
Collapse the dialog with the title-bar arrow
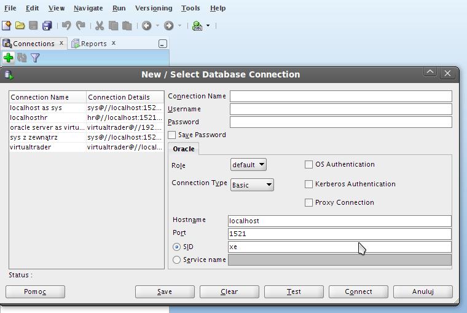coord(430,73)
